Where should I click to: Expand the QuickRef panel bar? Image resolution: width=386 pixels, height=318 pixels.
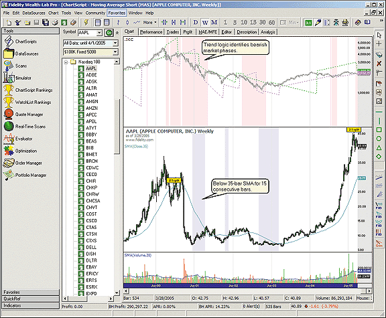click(x=31, y=299)
